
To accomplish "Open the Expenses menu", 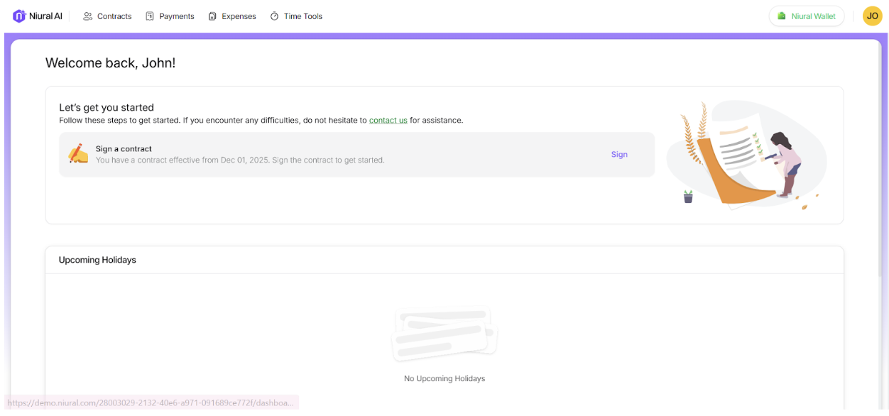I will pyautogui.click(x=232, y=16).
